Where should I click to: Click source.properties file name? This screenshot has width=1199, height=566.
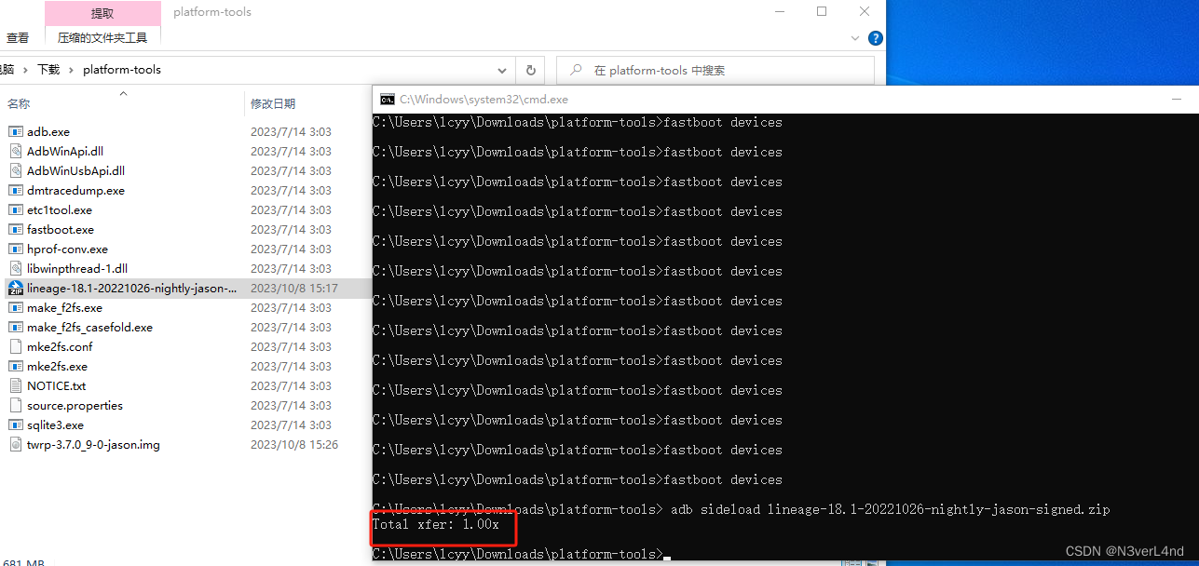pos(75,406)
